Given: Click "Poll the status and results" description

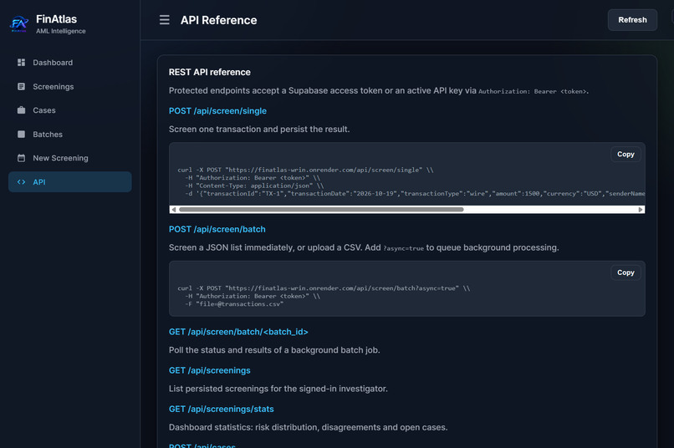Looking at the screenshot, I should coord(274,350).
